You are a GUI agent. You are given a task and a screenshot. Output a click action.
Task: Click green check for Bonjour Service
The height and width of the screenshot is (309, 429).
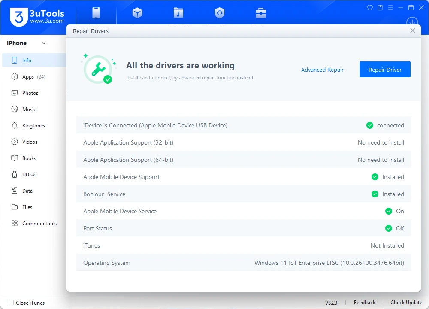coord(375,194)
